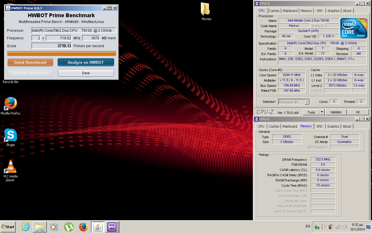Click Save in HWBOT Prime
Screen dimensions: 372x233
pyautogui.click(x=86, y=73)
